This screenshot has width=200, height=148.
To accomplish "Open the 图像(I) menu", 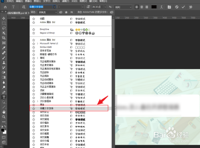I will 28,1.
